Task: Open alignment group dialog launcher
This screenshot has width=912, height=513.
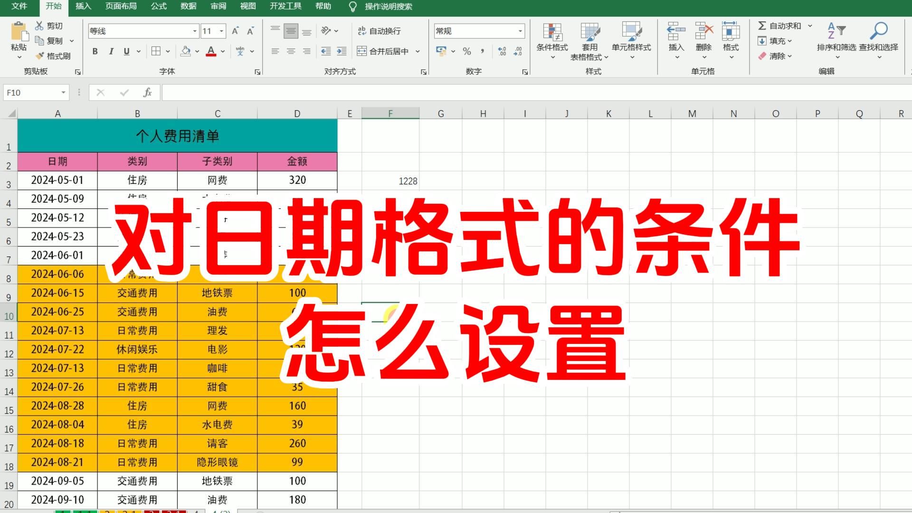Action: pyautogui.click(x=424, y=72)
